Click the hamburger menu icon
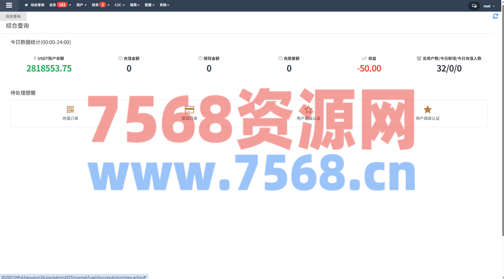 9,5
